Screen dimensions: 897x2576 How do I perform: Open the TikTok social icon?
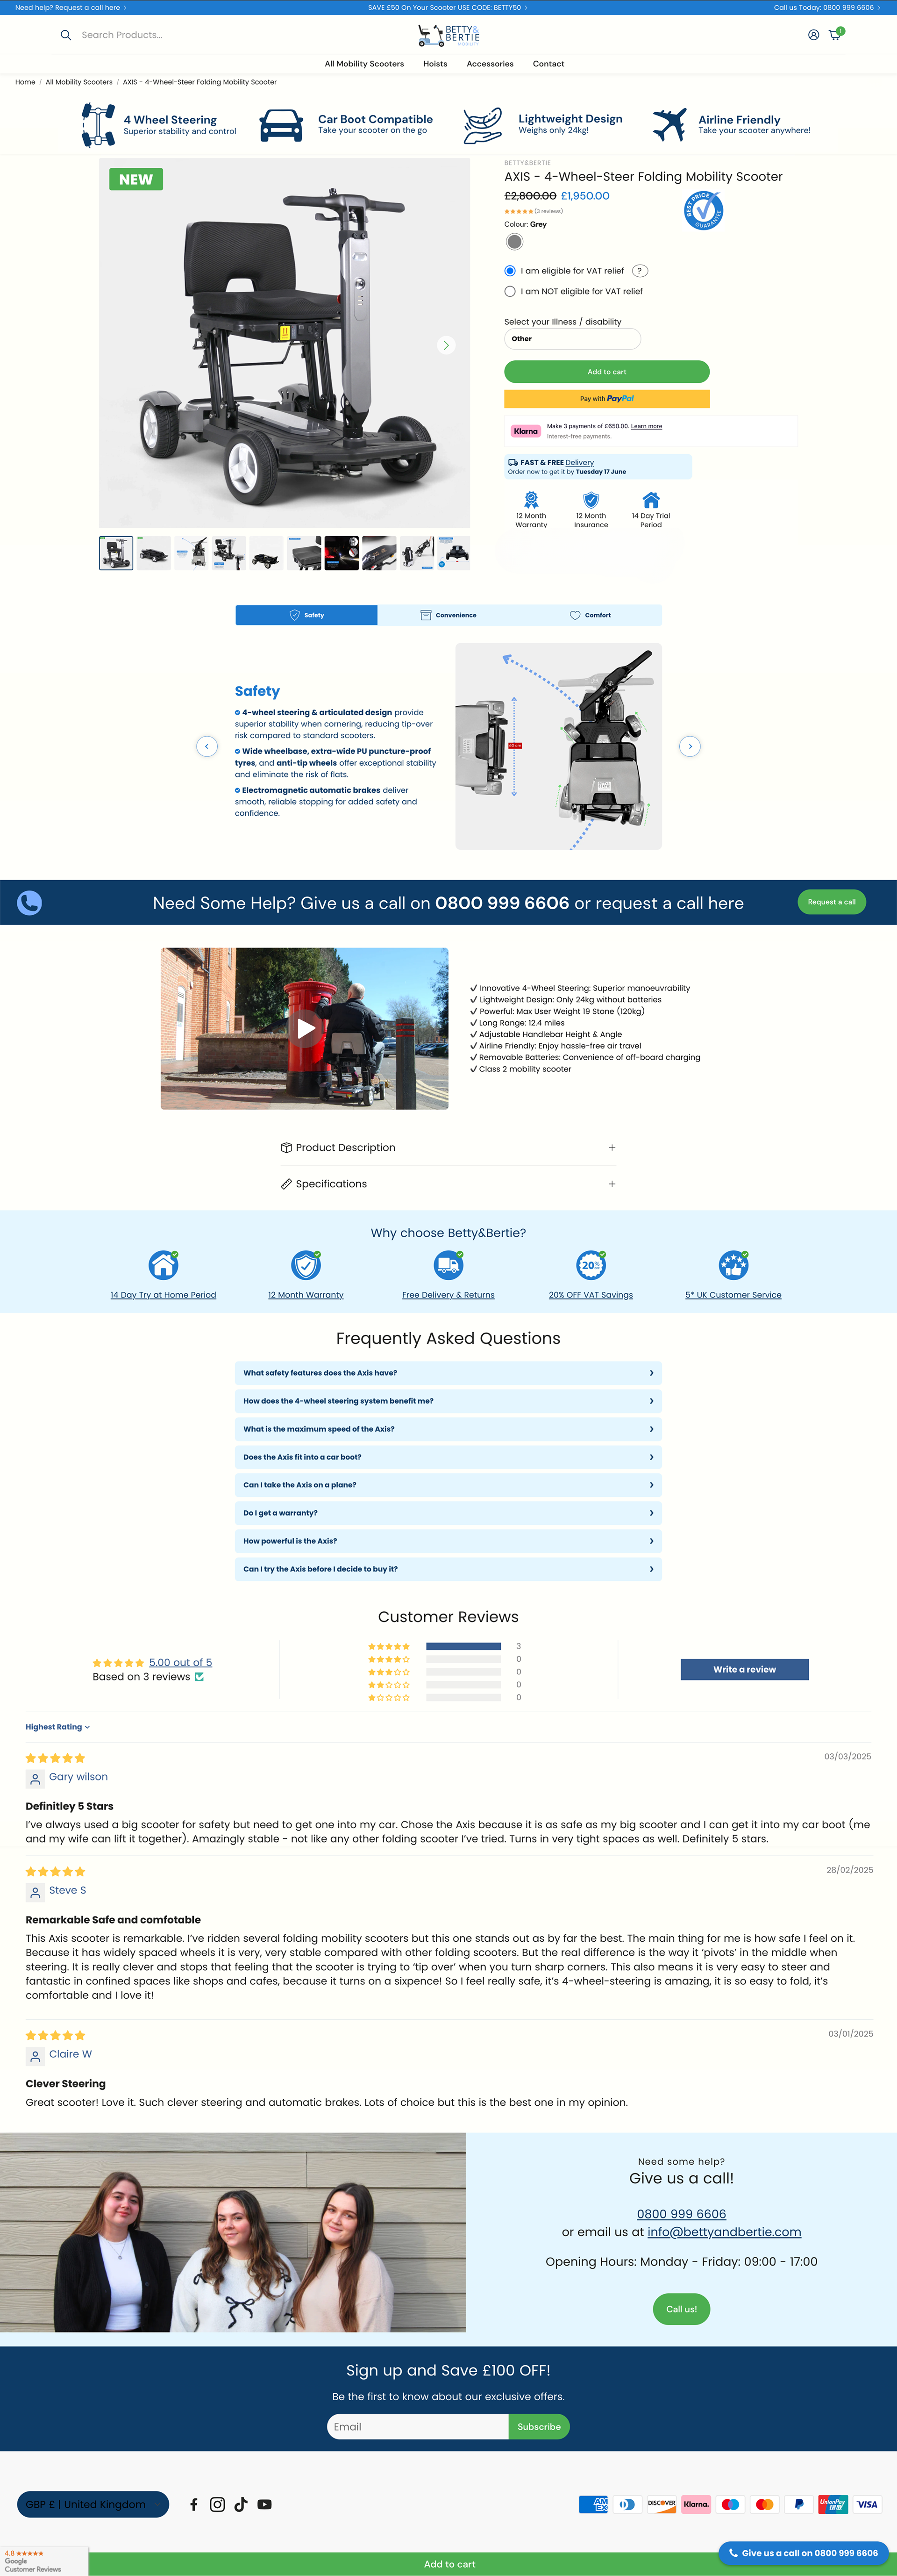pyautogui.click(x=241, y=2504)
